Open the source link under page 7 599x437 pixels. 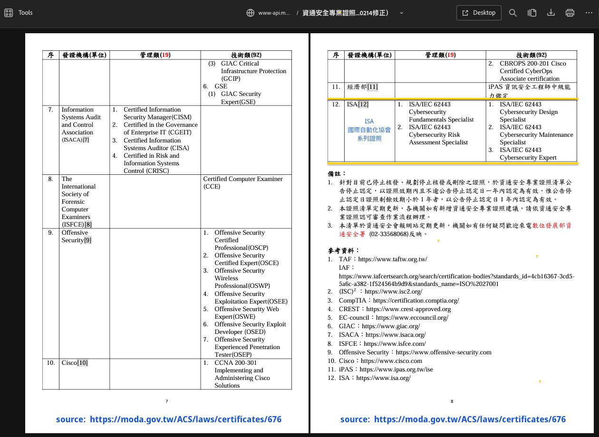[x=185, y=419]
